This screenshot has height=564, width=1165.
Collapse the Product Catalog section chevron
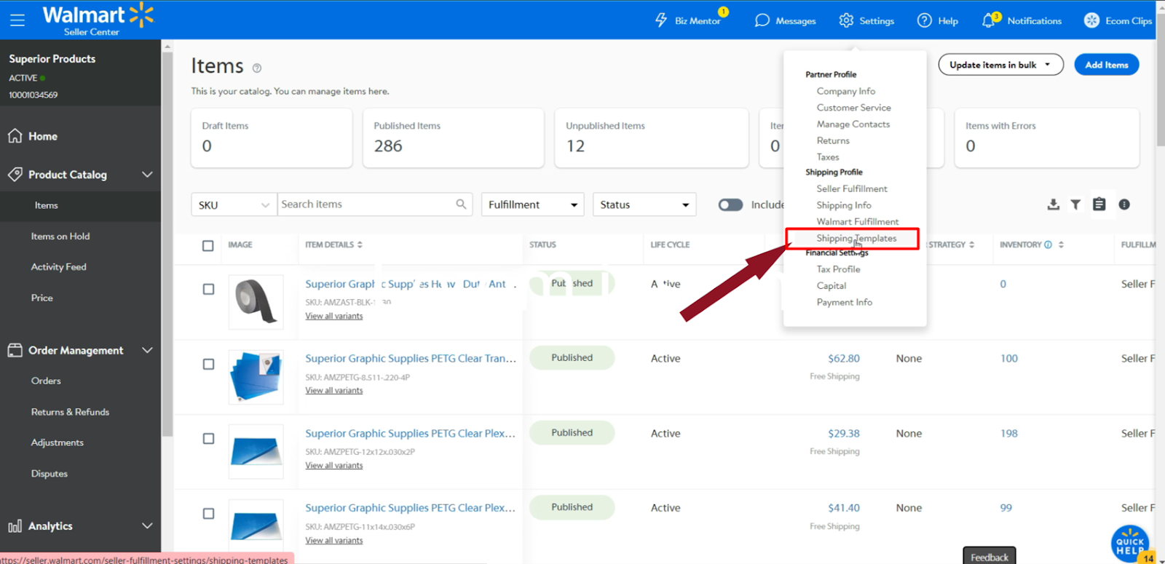tap(147, 175)
